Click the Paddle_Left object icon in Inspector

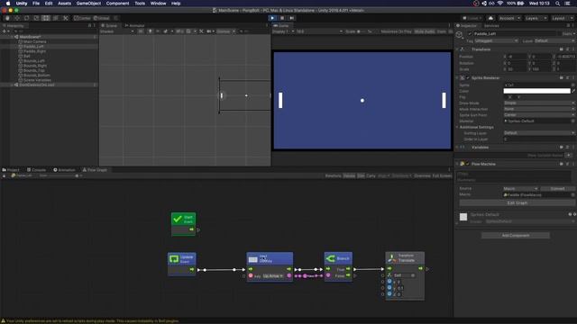pos(459,35)
